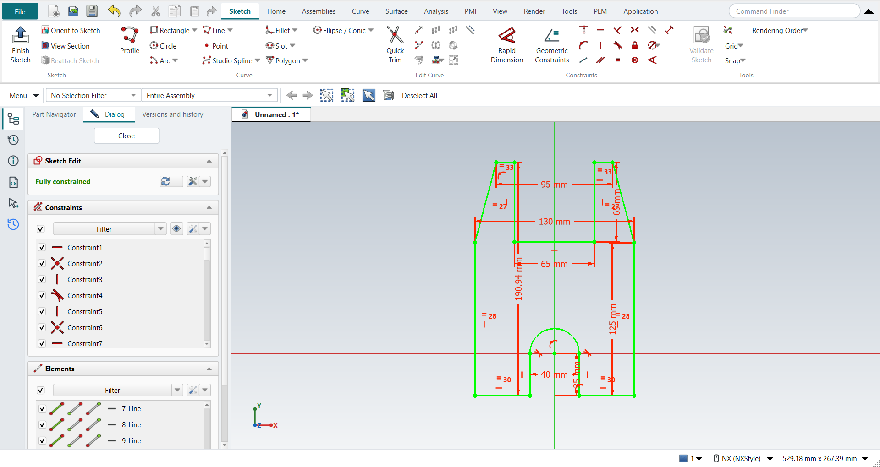Open the information sidebar icon
This screenshot has height=467, width=880.
coord(13,161)
